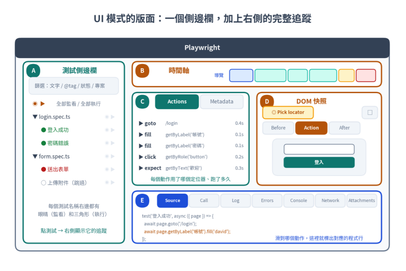Run the 送出表單 test triangle
The height and width of the screenshot is (271, 406).
(113, 169)
